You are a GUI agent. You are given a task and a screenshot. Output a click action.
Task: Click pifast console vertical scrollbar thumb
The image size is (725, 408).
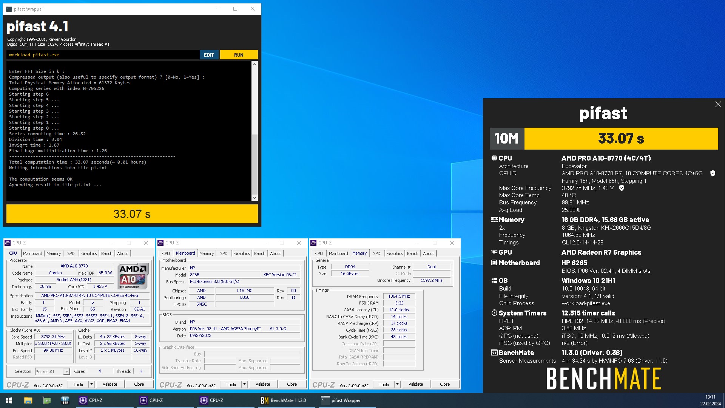click(255, 164)
